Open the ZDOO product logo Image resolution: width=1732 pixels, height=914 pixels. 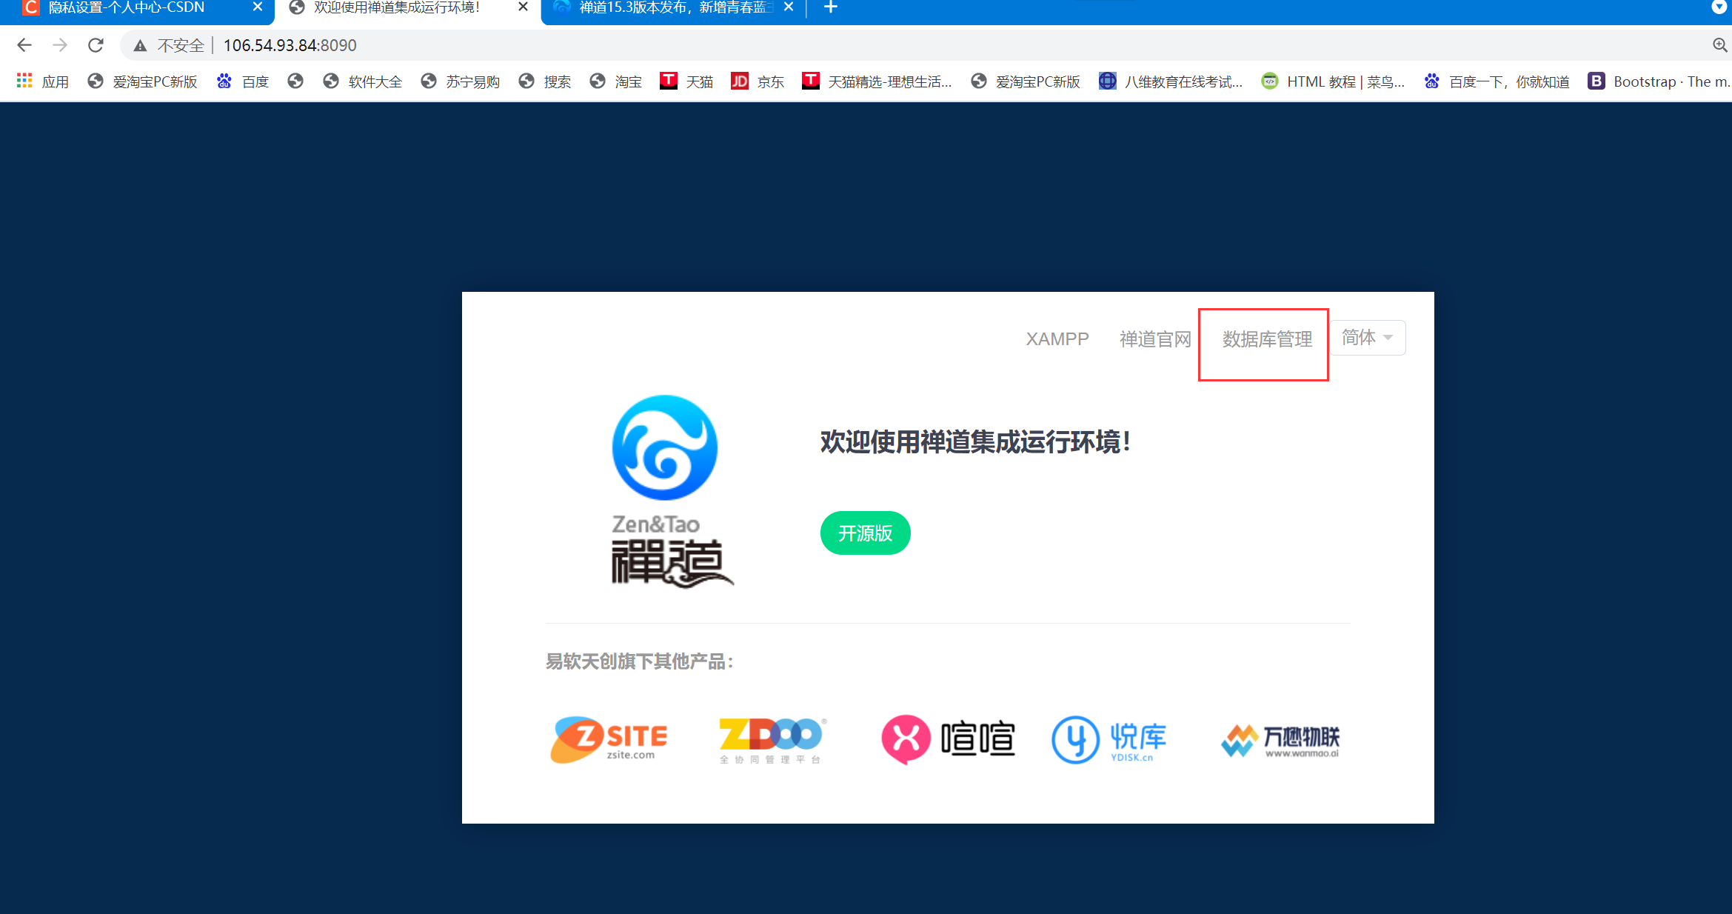point(772,739)
